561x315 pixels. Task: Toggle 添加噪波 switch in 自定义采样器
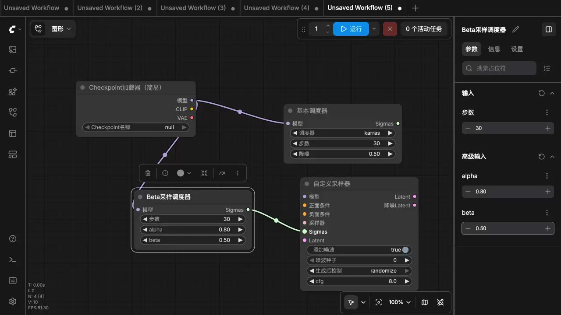(x=405, y=250)
